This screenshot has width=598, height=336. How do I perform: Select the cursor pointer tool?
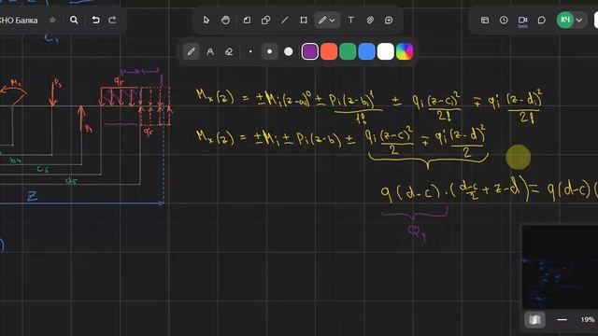[206, 20]
